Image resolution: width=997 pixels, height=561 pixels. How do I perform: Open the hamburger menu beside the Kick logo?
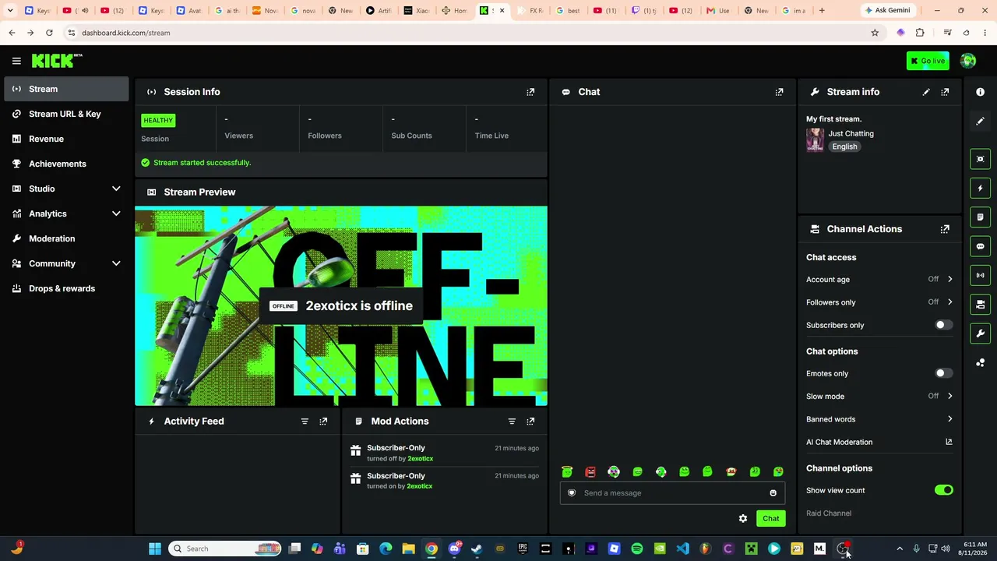click(16, 61)
